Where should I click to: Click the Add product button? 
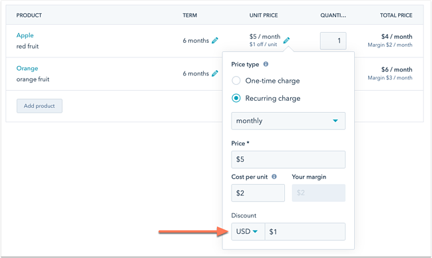click(39, 106)
